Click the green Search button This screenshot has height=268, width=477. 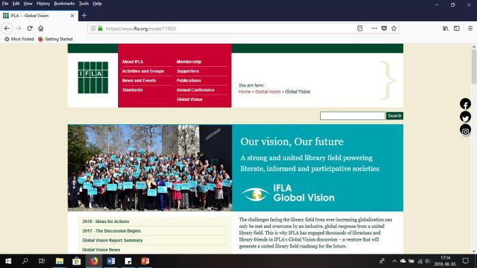coord(394,116)
